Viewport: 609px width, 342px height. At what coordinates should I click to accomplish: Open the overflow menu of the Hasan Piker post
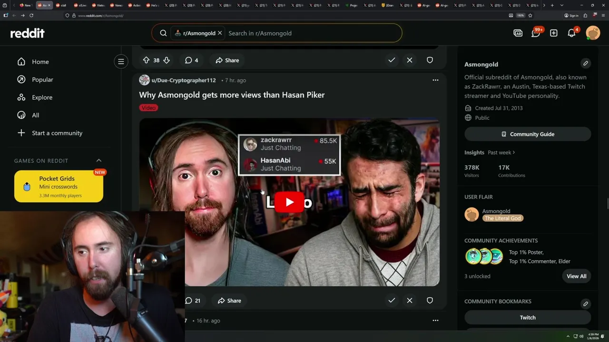point(435,80)
